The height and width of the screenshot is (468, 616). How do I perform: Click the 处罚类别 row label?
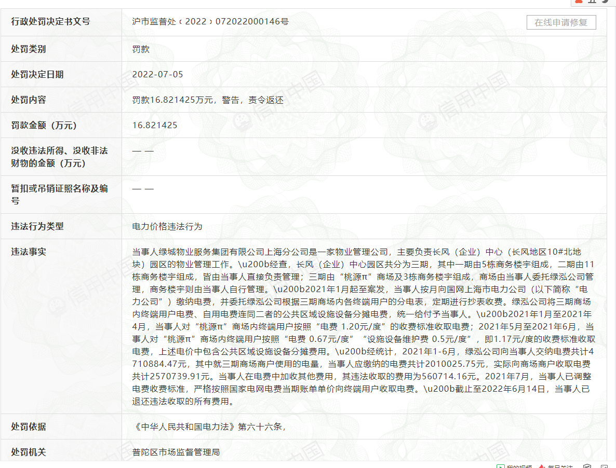point(29,49)
